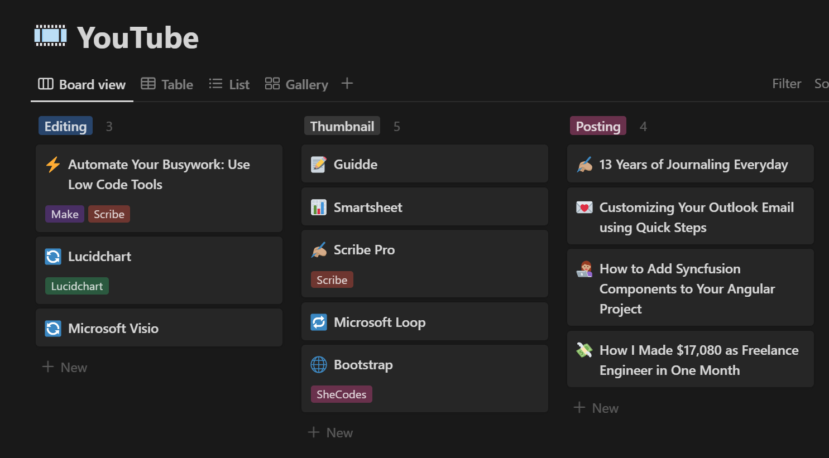Click the sync icon on Microsoft Visio card
This screenshot has width=829, height=458.
[x=53, y=329]
